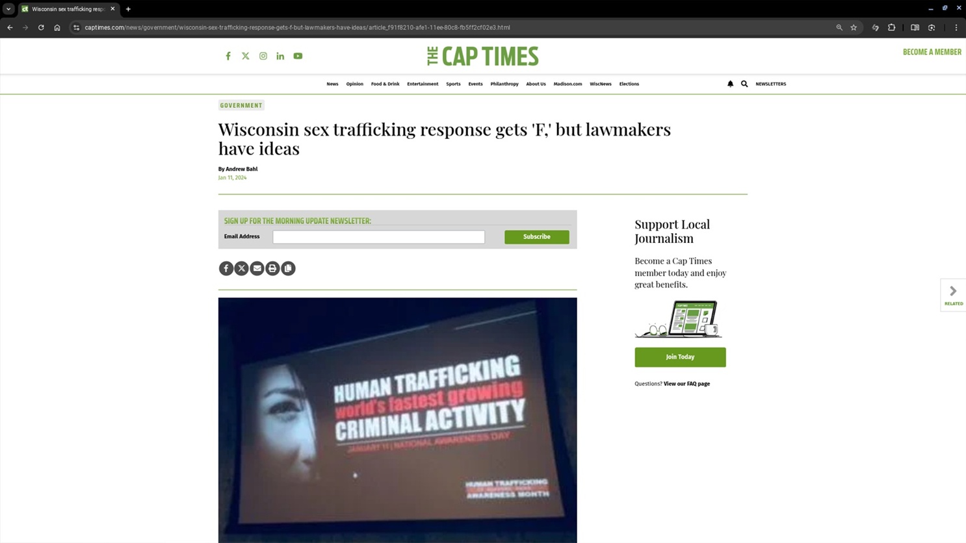Open the LinkedIn icon in header

[280, 56]
